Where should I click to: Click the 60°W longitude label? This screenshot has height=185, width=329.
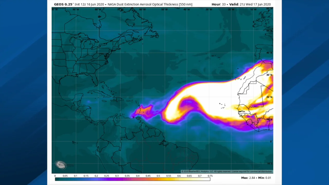tap(142, 10)
